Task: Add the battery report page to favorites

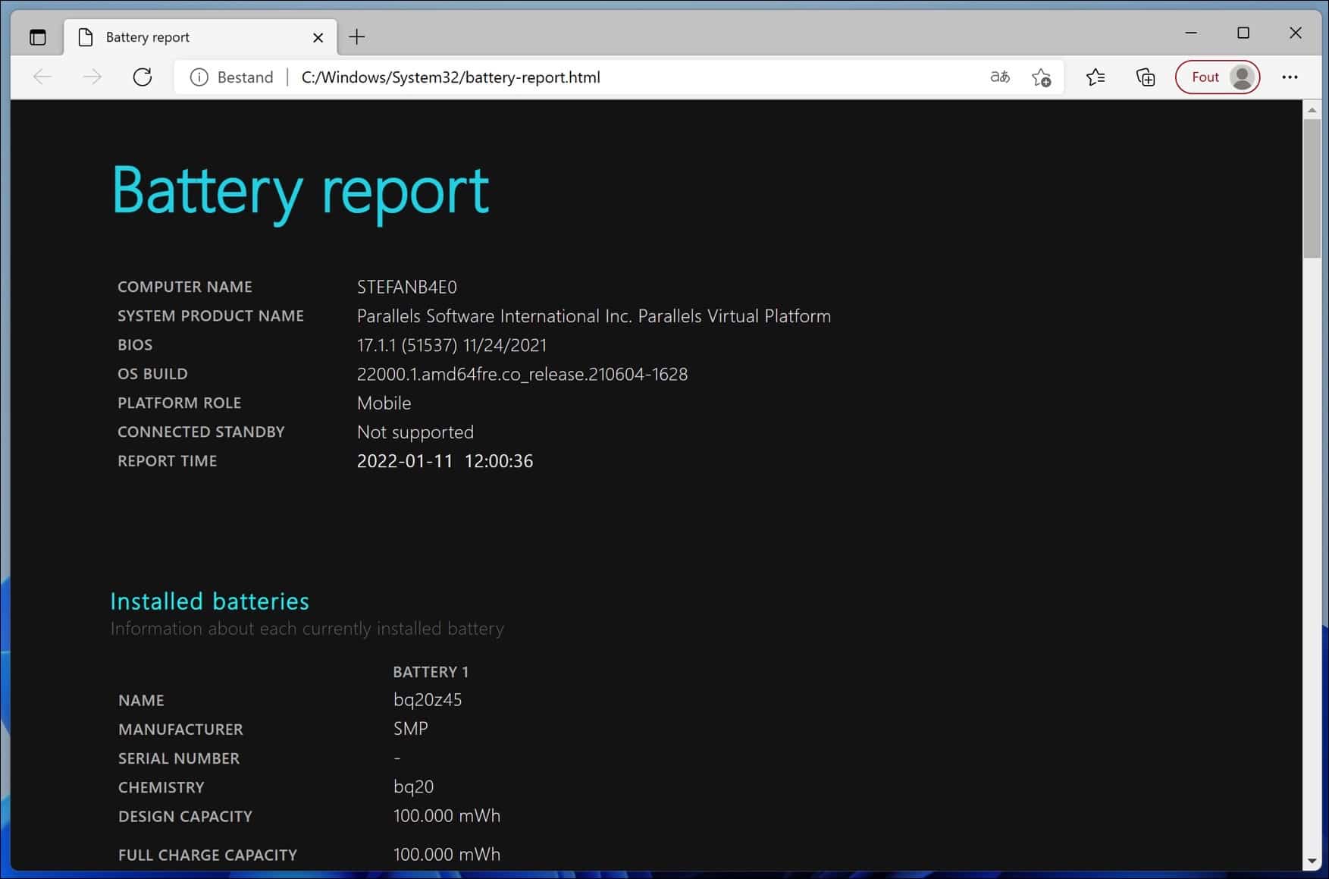Action: point(1042,77)
